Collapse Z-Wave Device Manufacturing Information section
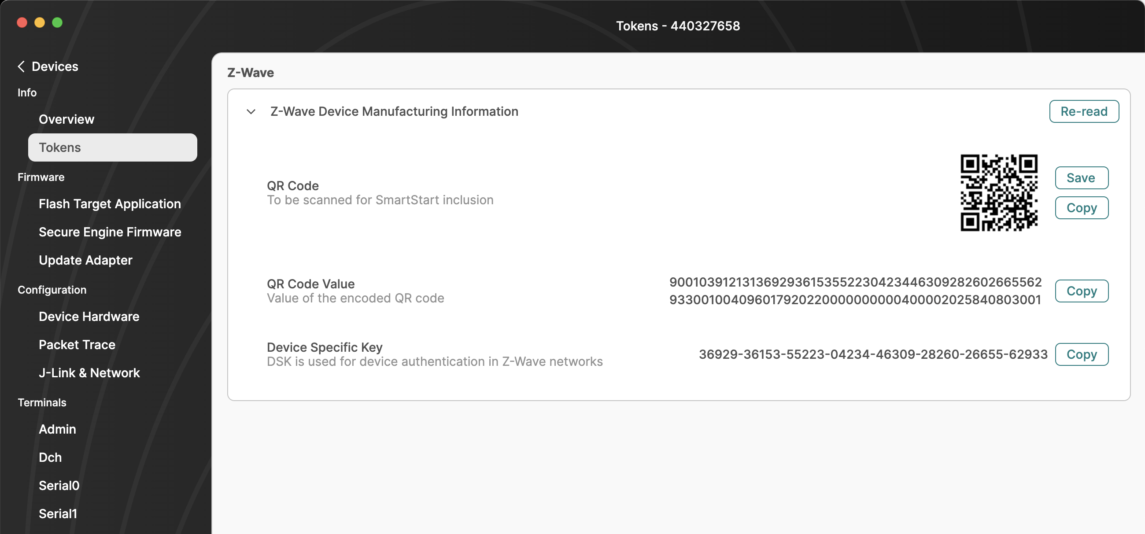 [x=250, y=111]
